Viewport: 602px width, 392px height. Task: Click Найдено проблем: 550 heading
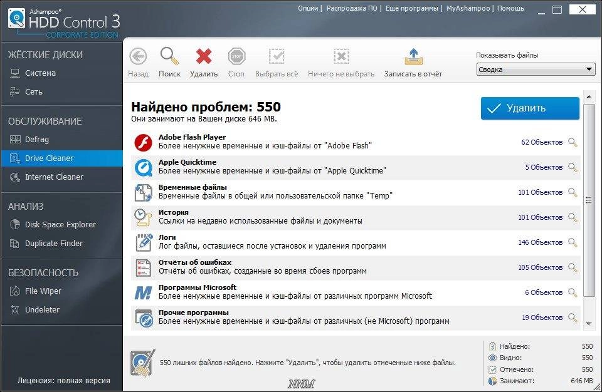[206, 106]
